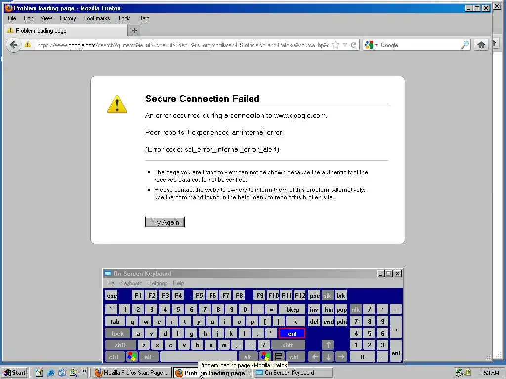Click the bksp key on the on-screen keyboard
Viewport: 506px width, 379px height.
293,310
